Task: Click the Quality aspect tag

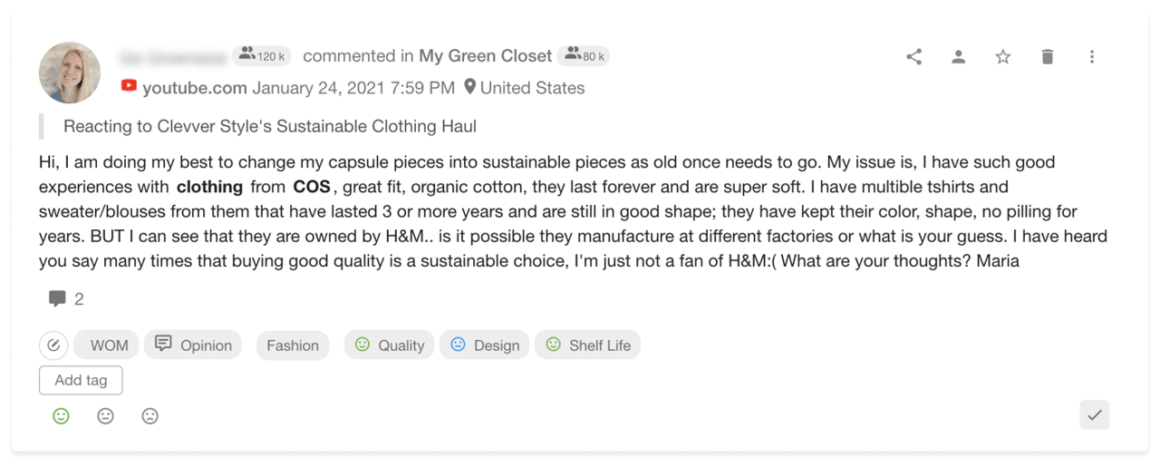Action: (x=389, y=345)
